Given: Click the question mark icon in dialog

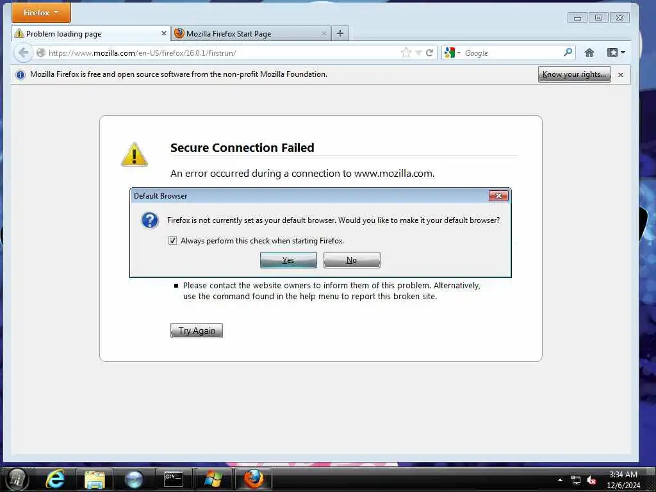Looking at the screenshot, I should click(150, 220).
